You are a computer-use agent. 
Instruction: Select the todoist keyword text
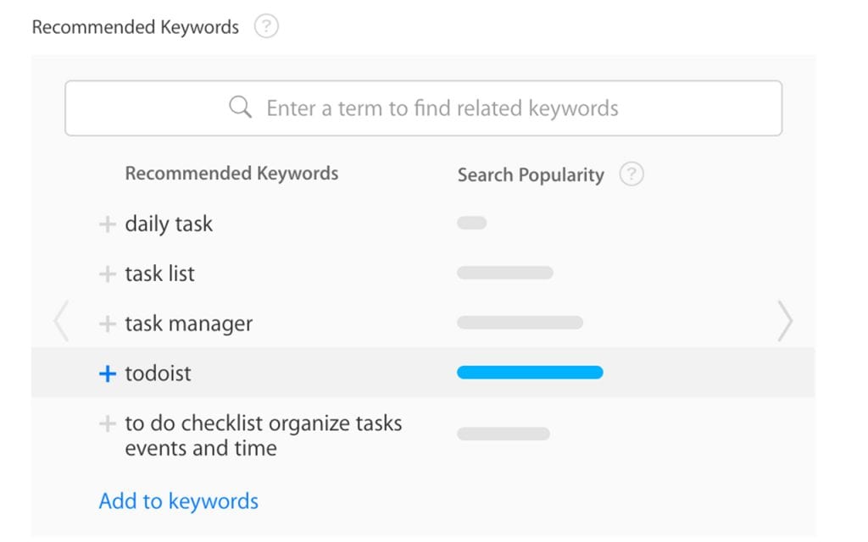(159, 373)
